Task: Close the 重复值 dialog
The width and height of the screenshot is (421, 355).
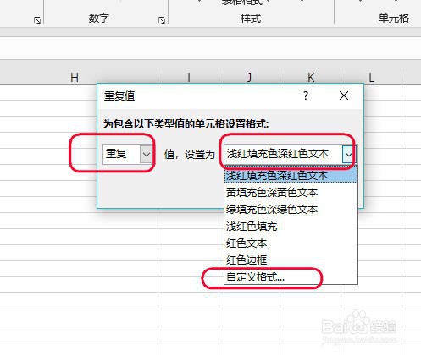Action: tap(344, 96)
